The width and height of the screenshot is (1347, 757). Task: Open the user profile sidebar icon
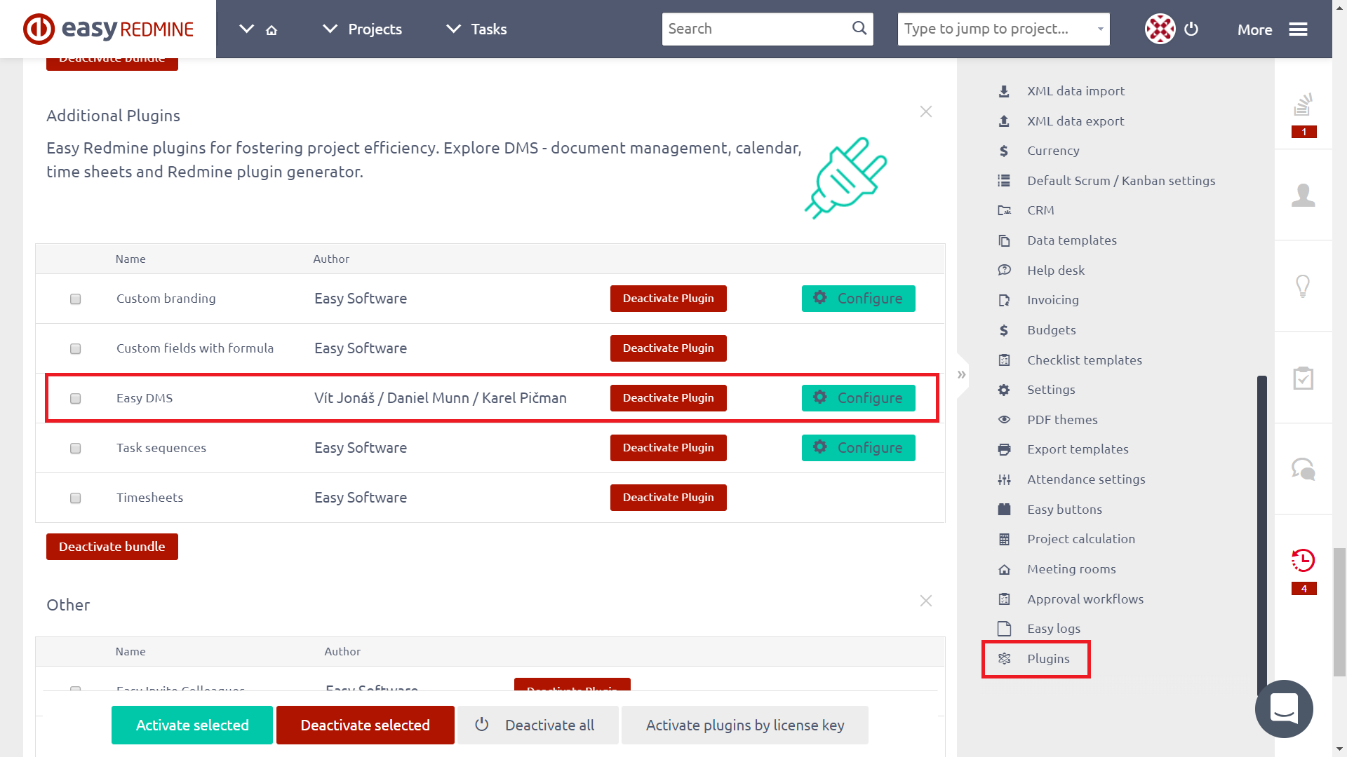(x=1304, y=195)
